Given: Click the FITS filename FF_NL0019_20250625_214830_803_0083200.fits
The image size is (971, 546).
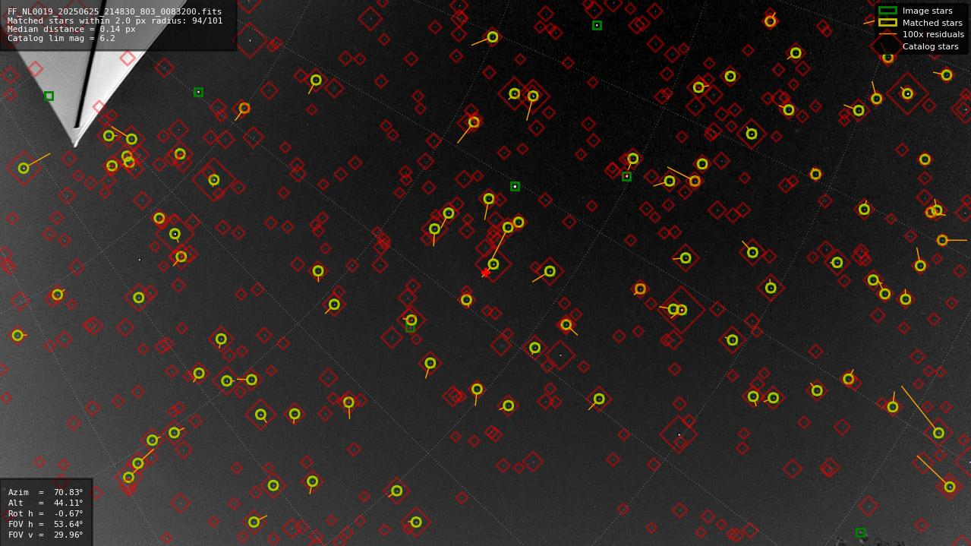Looking at the screenshot, I should click(x=115, y=12).
